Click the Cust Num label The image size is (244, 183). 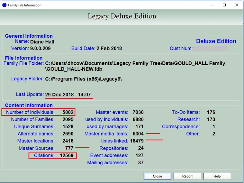tap(181, 48)
